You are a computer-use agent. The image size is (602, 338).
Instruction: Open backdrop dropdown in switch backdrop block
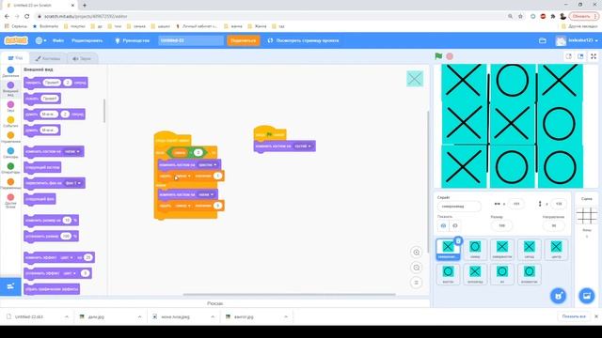[73, 183]
